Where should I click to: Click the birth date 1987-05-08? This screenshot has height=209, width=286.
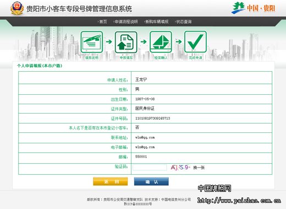pos(145,99)
